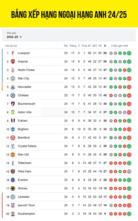This screenshot has width=138, height=221.
Task: Click the Everton club crest
Action: 13,180
